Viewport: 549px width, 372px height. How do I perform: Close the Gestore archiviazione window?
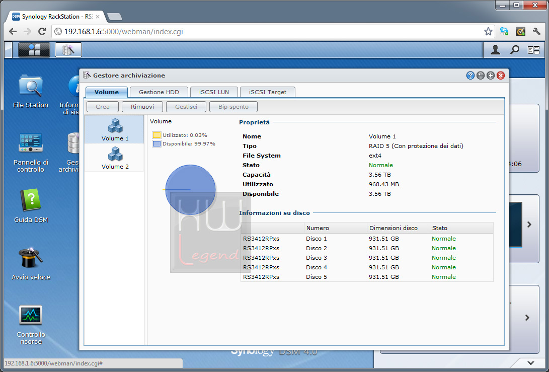[x=501, y=76]
